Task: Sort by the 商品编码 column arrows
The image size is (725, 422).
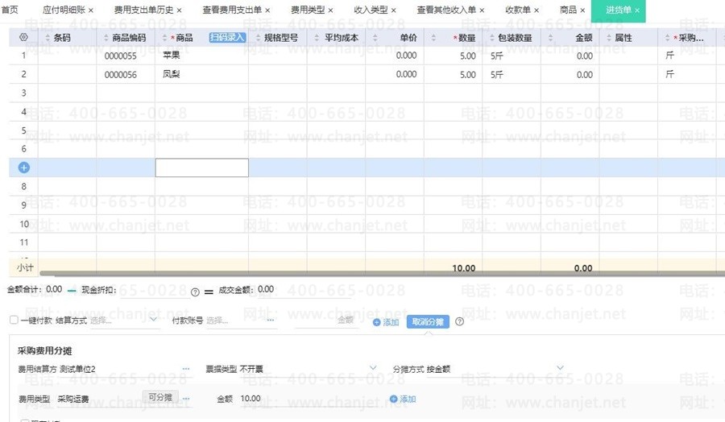Action: (x=106, y=38)
